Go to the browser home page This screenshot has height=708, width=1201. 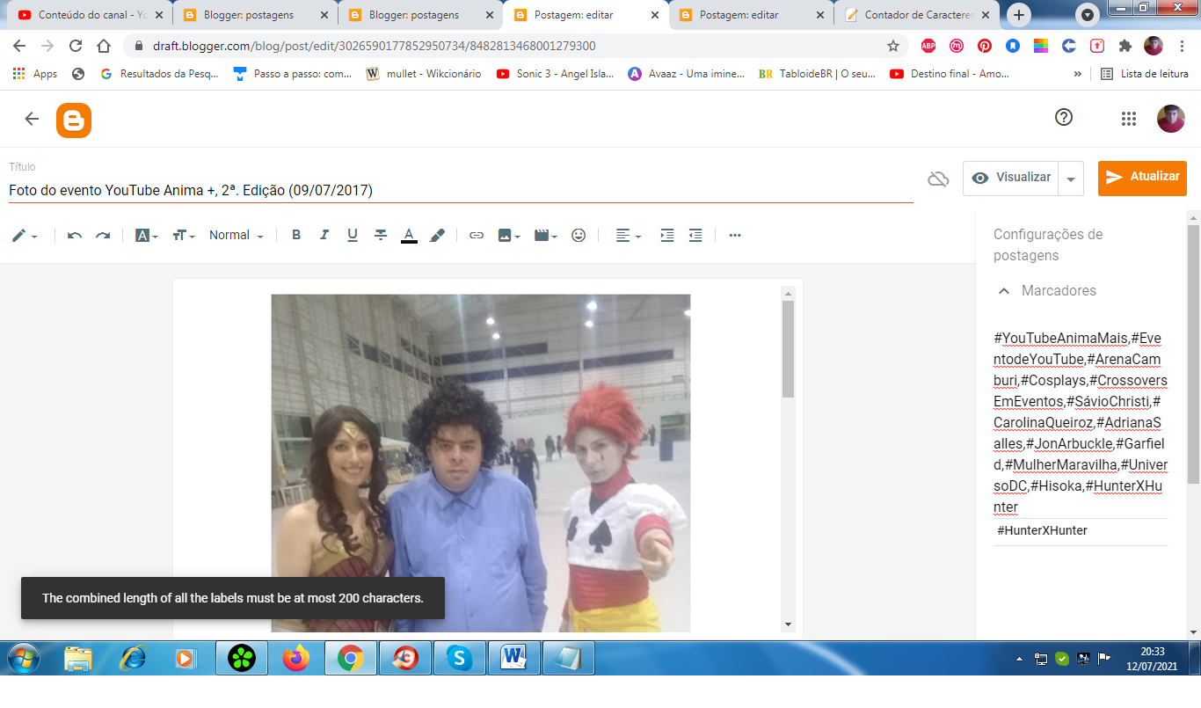point(104,46)
